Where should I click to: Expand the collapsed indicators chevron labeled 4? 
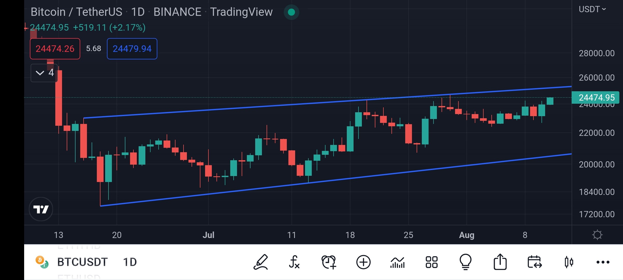44,73
